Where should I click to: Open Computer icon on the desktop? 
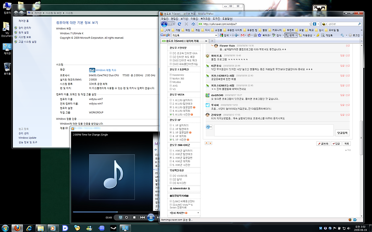[7, 8]
